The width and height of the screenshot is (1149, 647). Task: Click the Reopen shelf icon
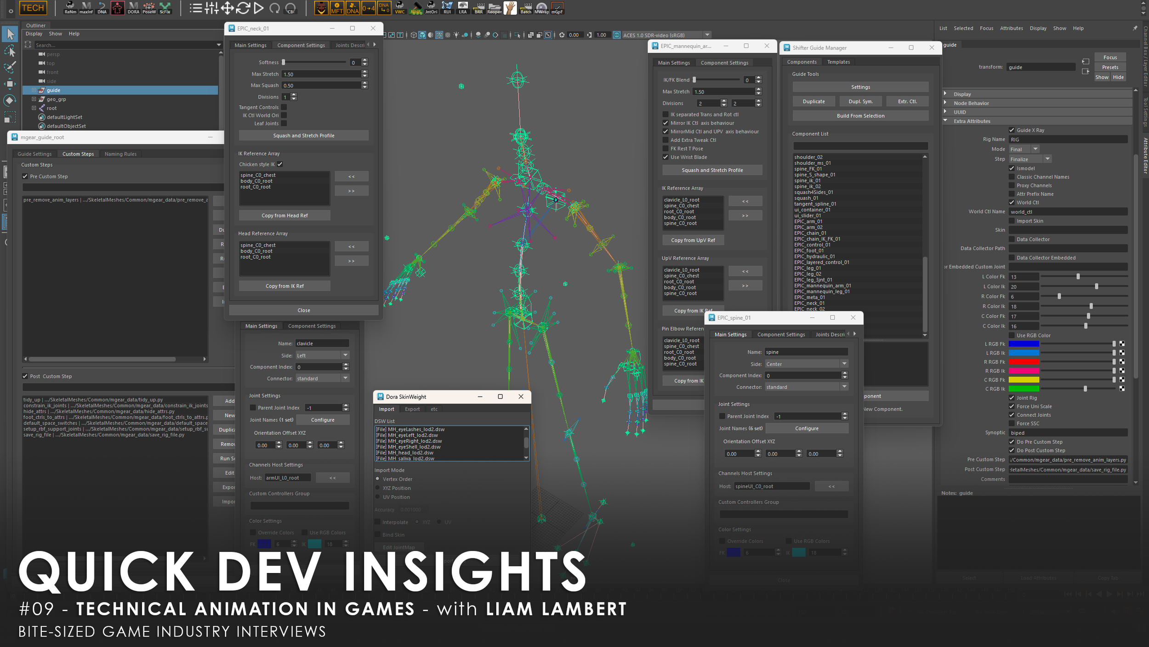495,7
